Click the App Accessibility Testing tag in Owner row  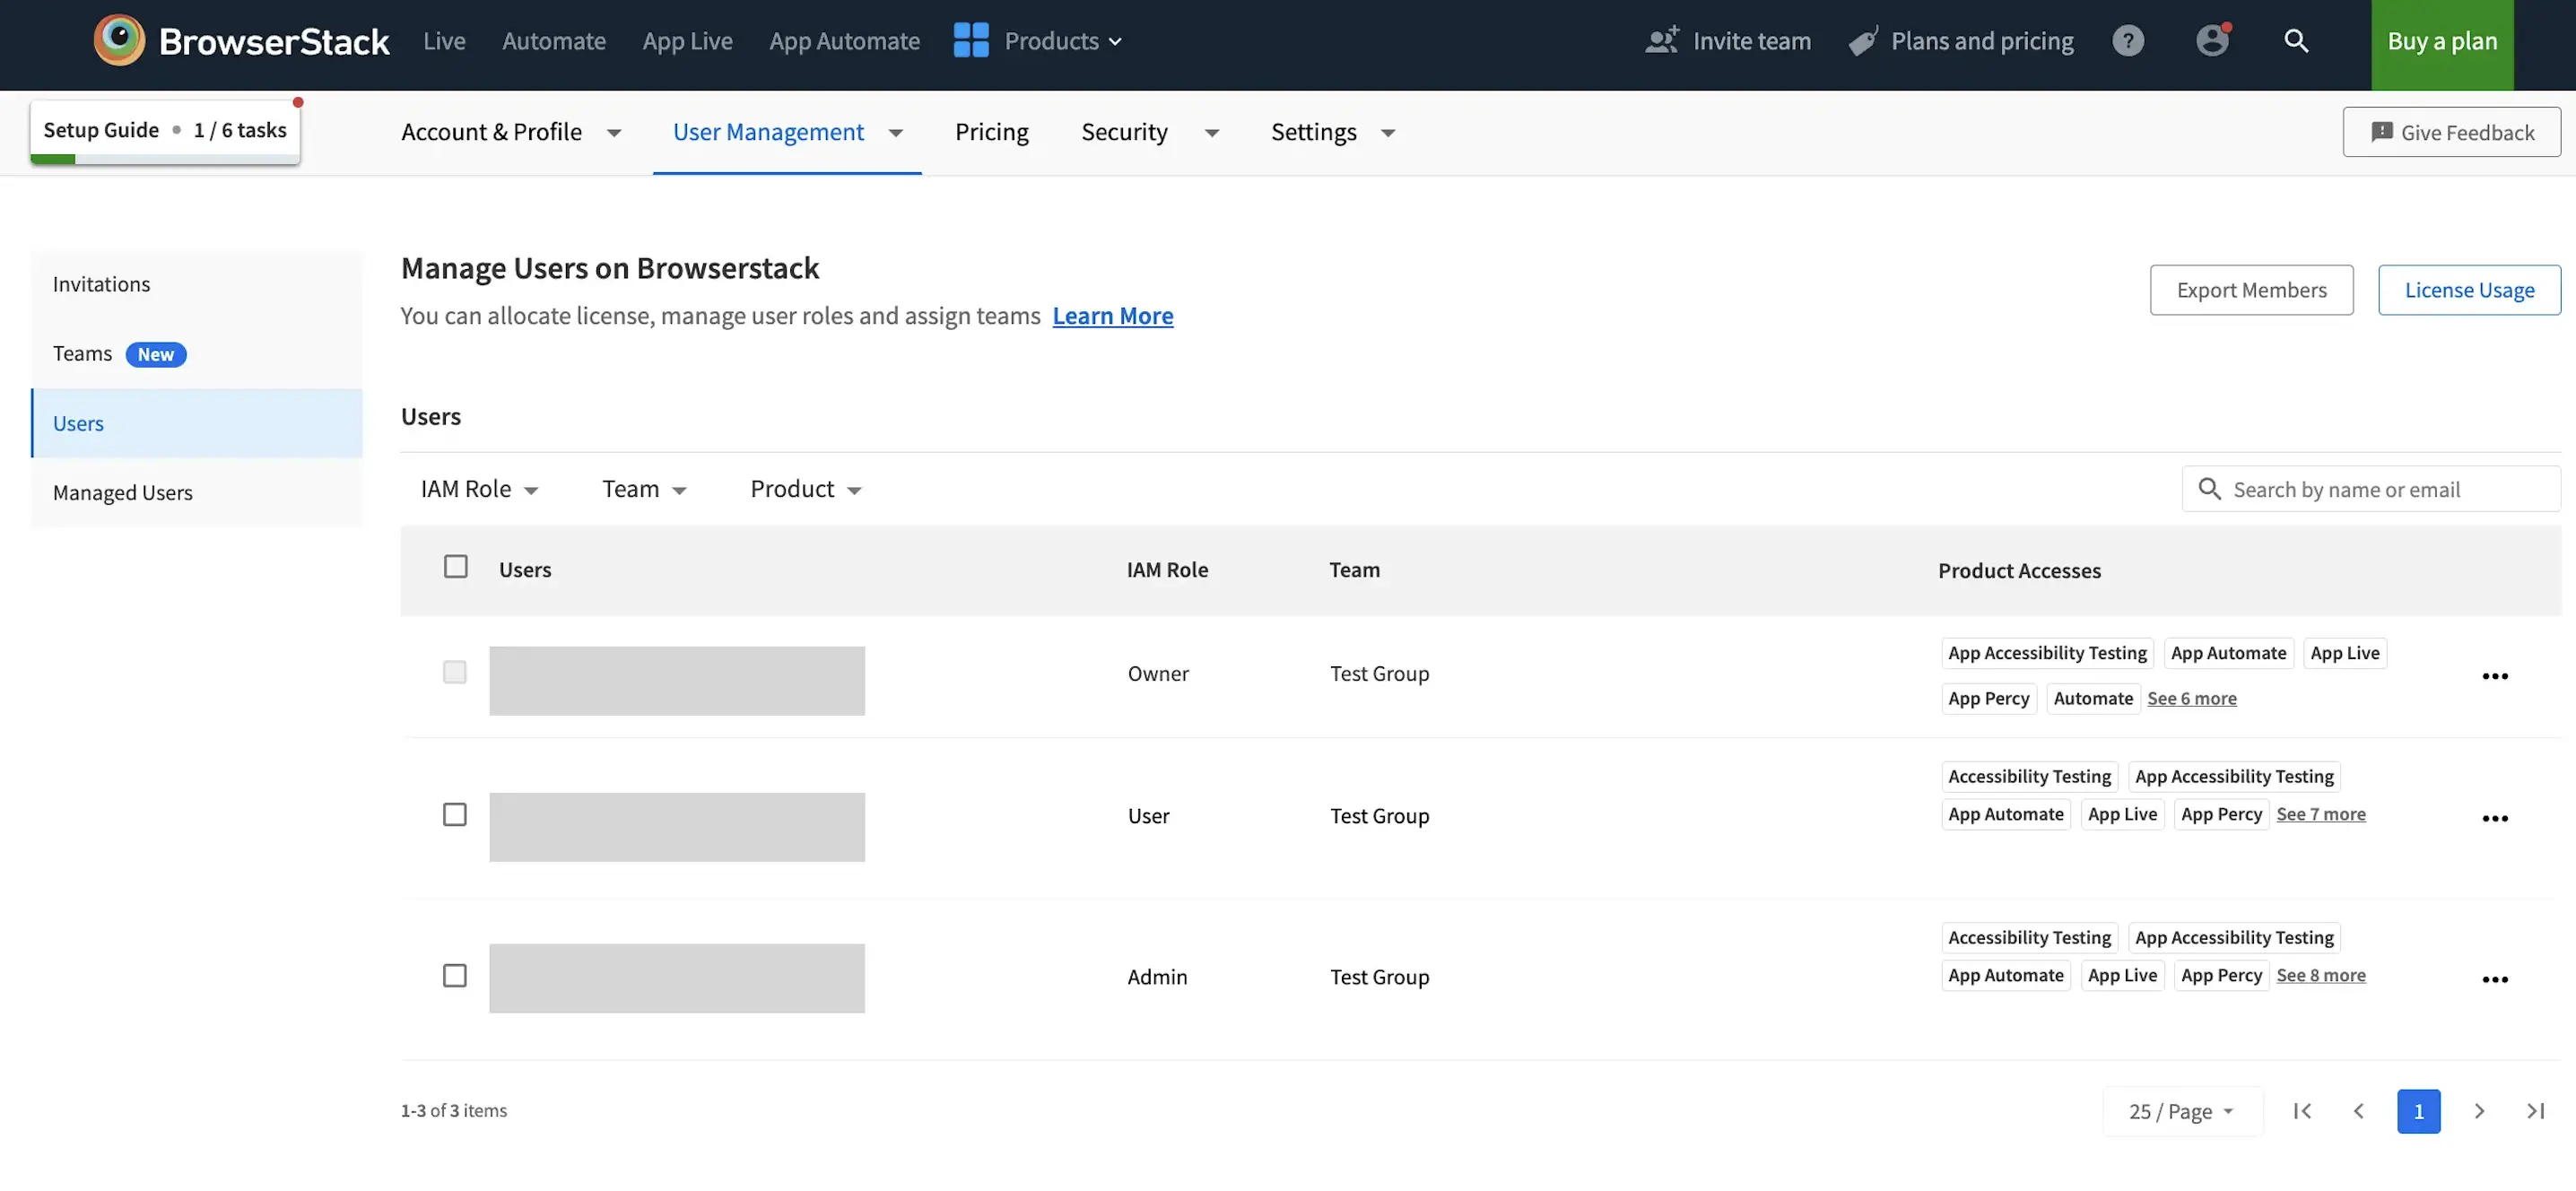(x=2047, y=653)
